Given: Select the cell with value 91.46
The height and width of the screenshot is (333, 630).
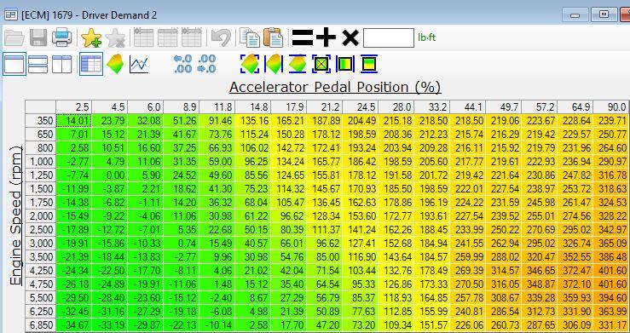Looking at the screenshot, I should click(217, 121).
